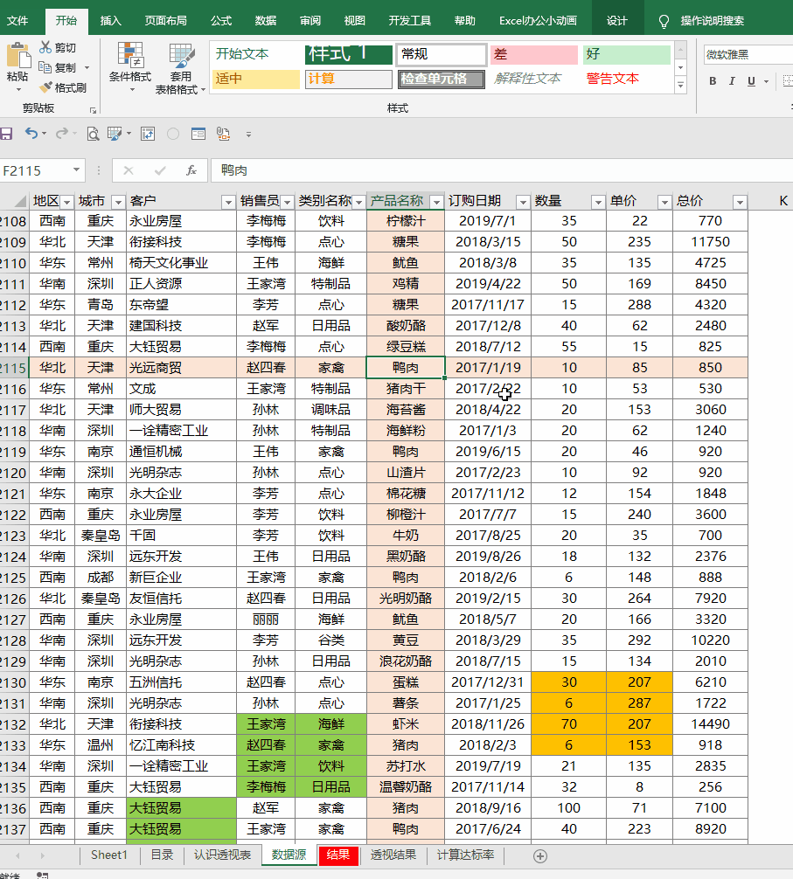Viewport: 793px width, 879px height.
Task: Click the Select All corner triangle
Action: [19, 201]
